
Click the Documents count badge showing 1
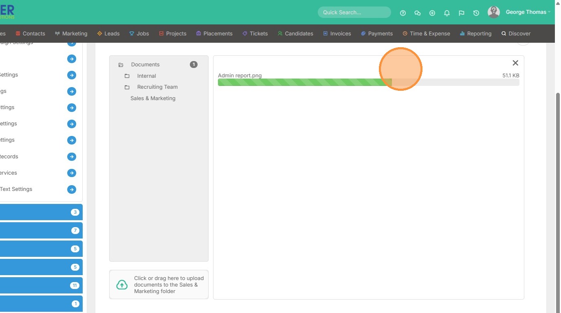click(194, 64)
